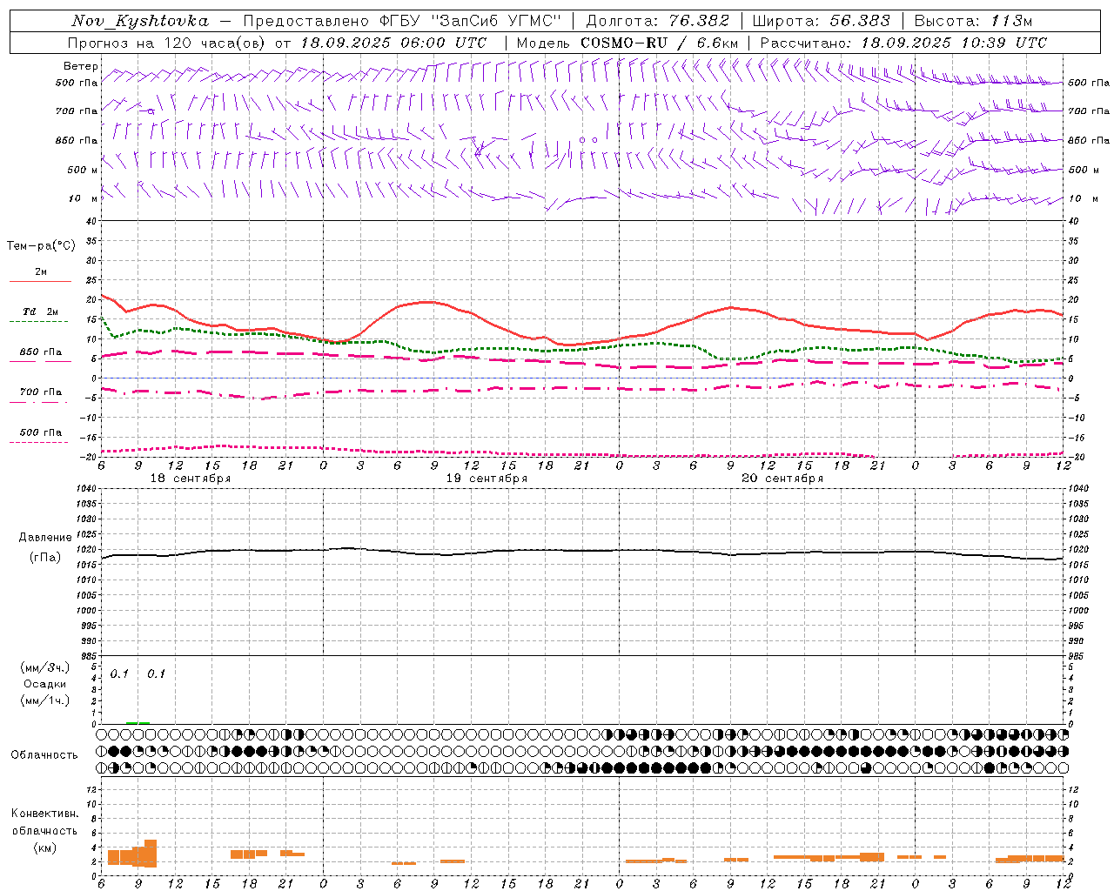The width and height of the screenshot is (1114, 891).
Task: Click the 'Тем-ра(°C)' temperature label
Action: (41, 246)
